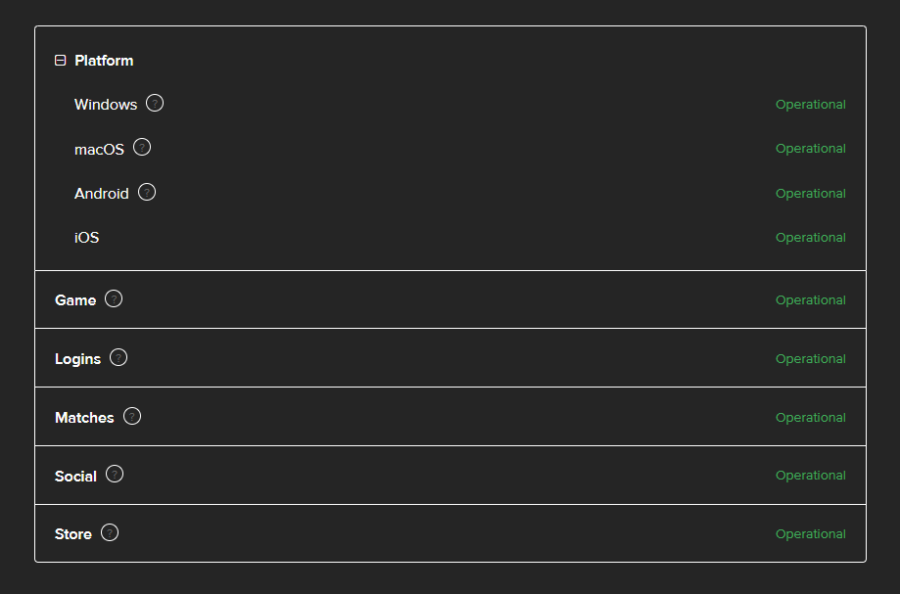The height and width of the screenshot is (594, 900).
Task: Click the question mark beside Matches
Action: click(132, 416)
